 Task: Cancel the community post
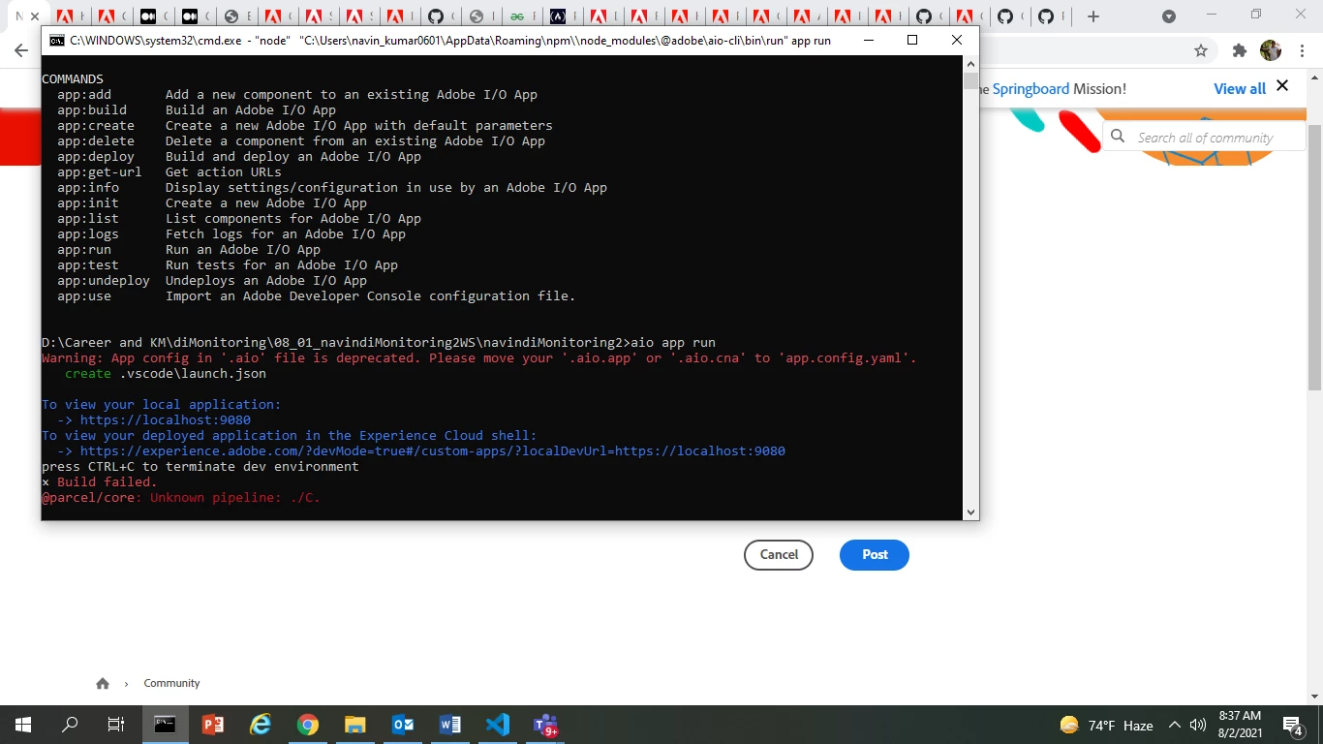779,555
